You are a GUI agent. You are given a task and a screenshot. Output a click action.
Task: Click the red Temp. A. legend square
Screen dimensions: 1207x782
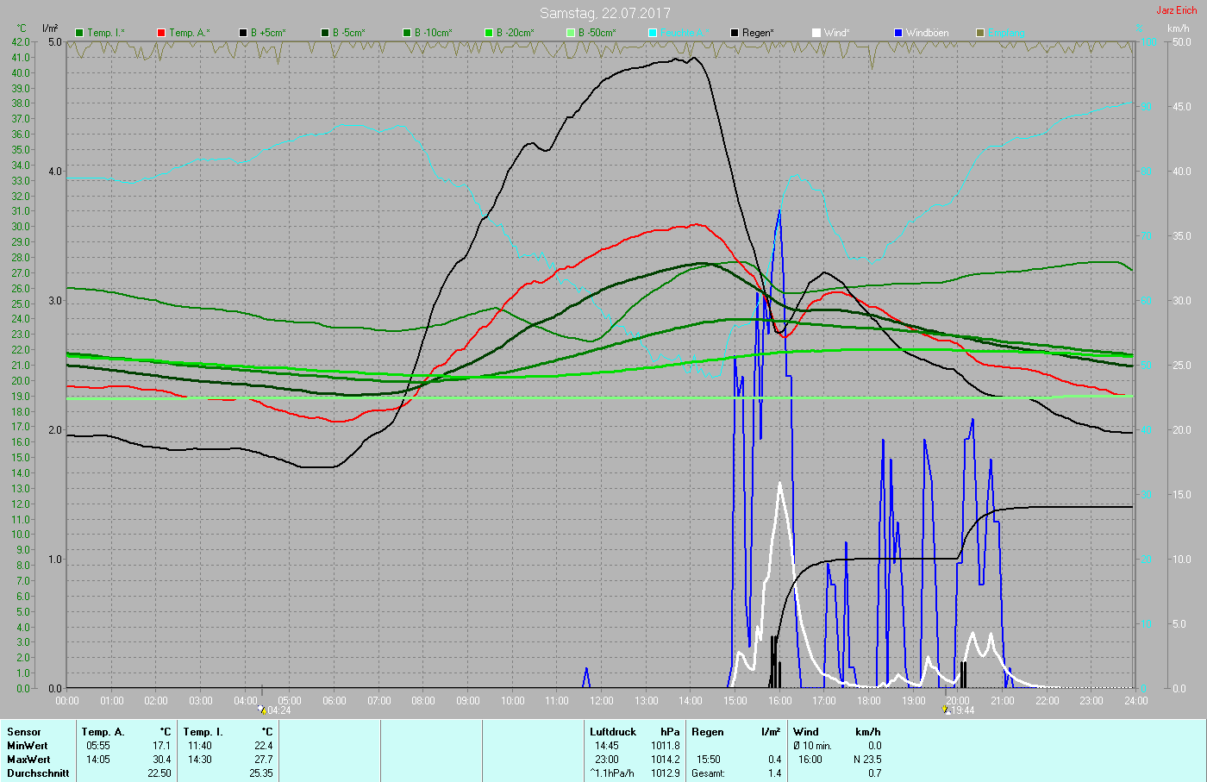161,33
